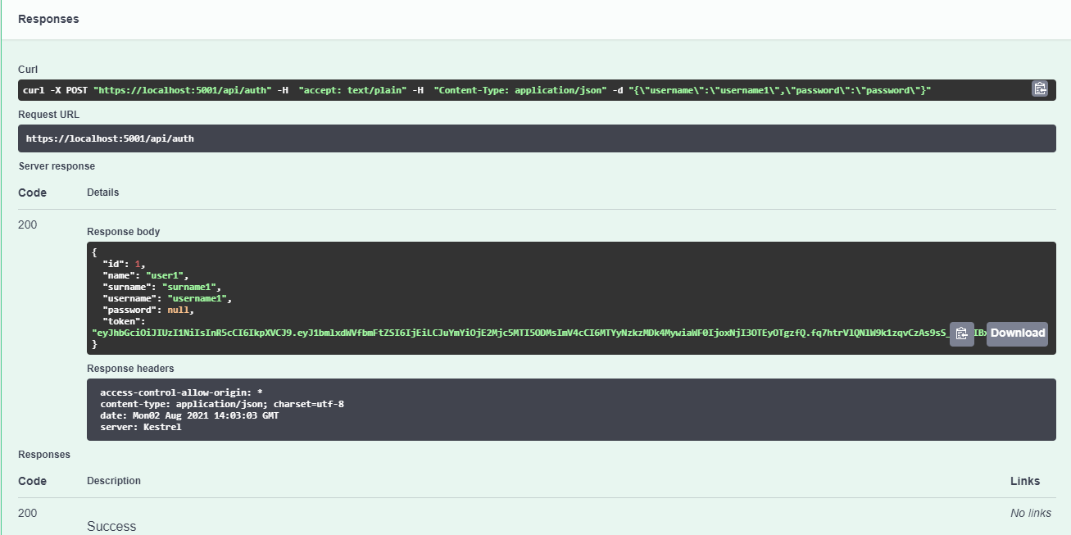This screenshot has width=1071, height=535.
Task: Select the request URL https://localhost:5001/api/auth
Action: pos(110,138)
